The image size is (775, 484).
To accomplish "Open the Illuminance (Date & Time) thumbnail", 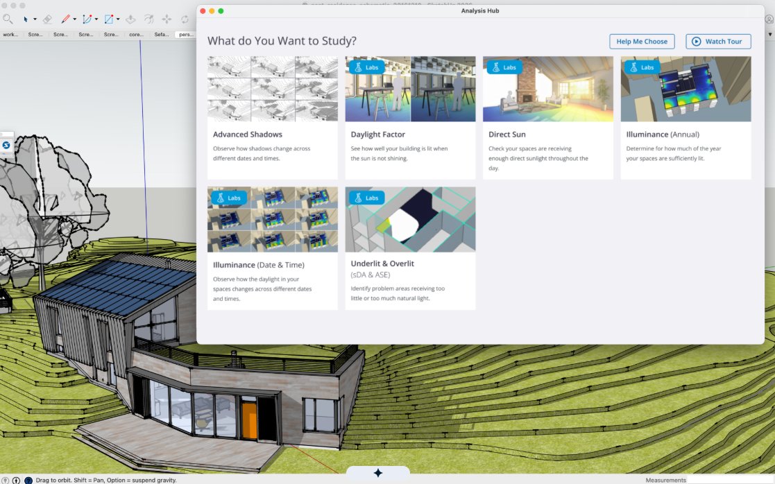I will click(273, 219).
